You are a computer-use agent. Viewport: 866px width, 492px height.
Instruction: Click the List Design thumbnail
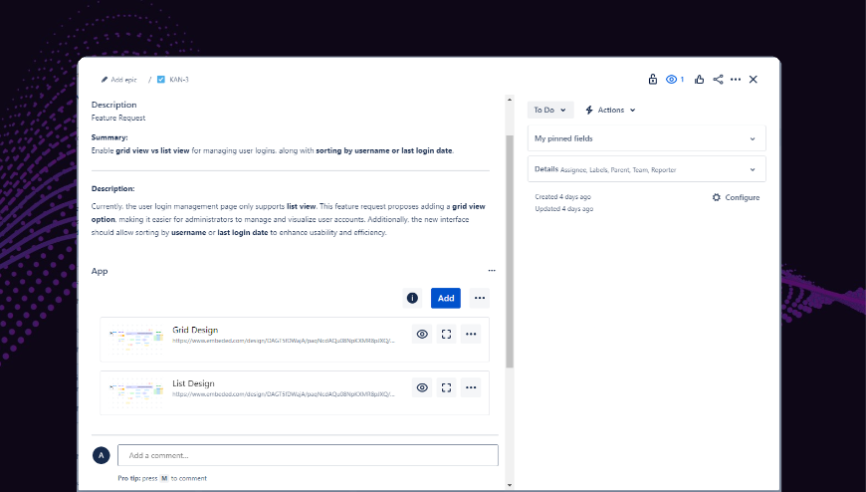[x=136, y=393]
